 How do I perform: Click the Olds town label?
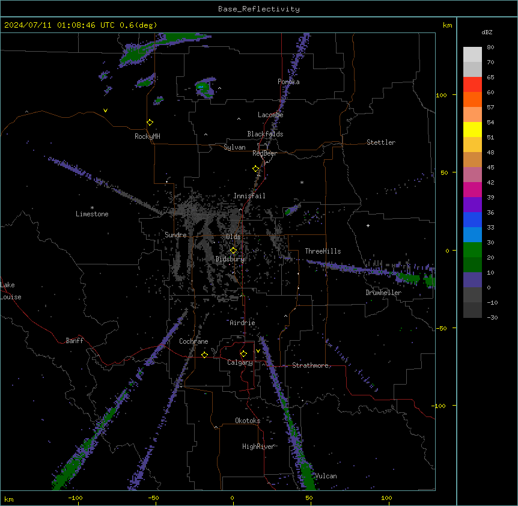tap(233, 237)
